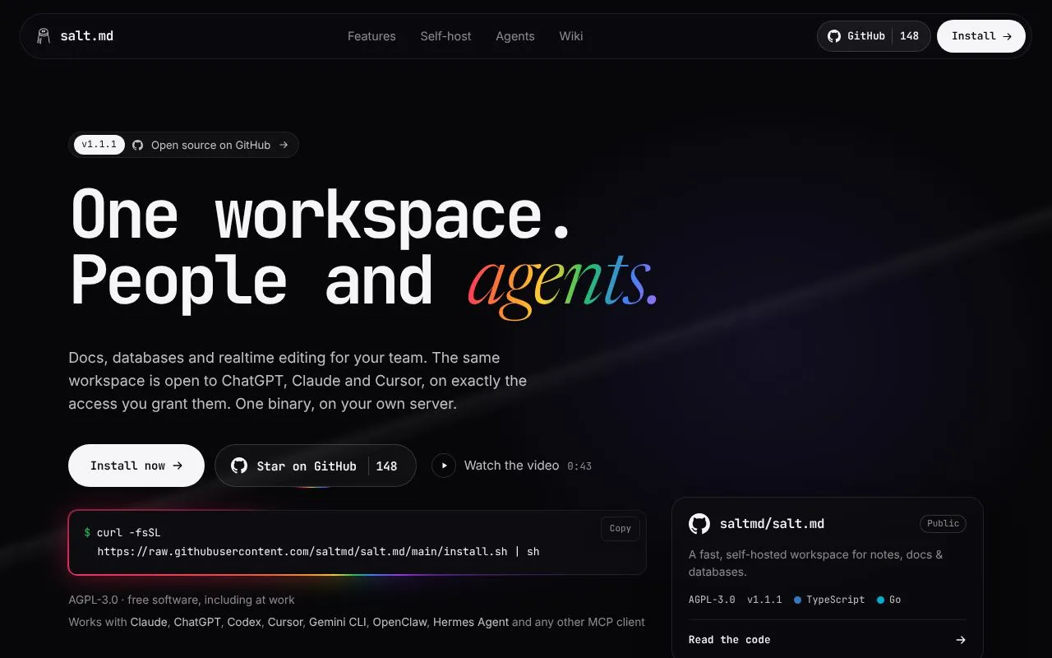This screenshot has width=1052, height=658.
Task: Open the saltmd/salt.md repository title
Action: (x=772, y=524)
